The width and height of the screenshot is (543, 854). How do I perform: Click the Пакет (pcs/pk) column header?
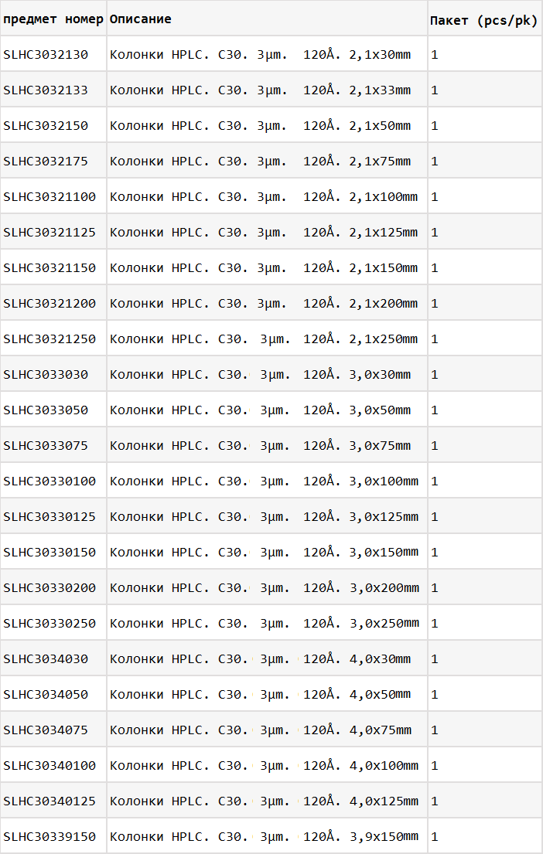(484, 21)
